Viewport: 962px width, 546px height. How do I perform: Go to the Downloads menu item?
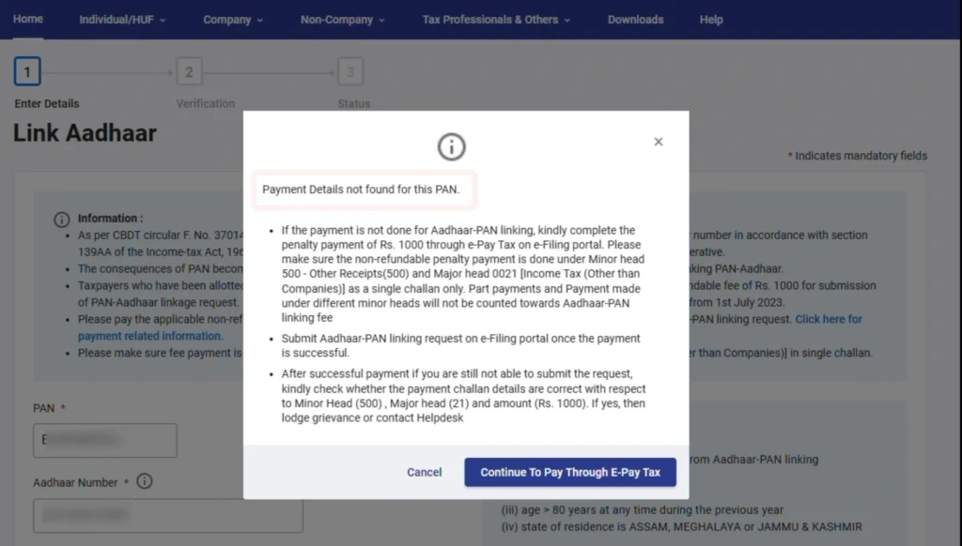(x=635, y=20)
